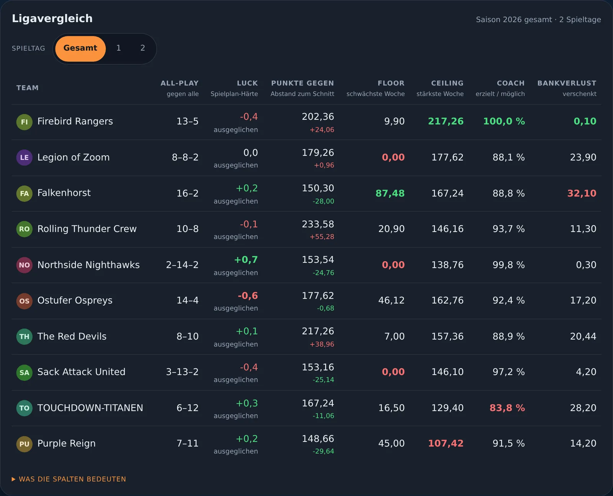Click the Falkenhorst FA avatar
Viewport: 613px width, 496px height.
click(24, 193)
